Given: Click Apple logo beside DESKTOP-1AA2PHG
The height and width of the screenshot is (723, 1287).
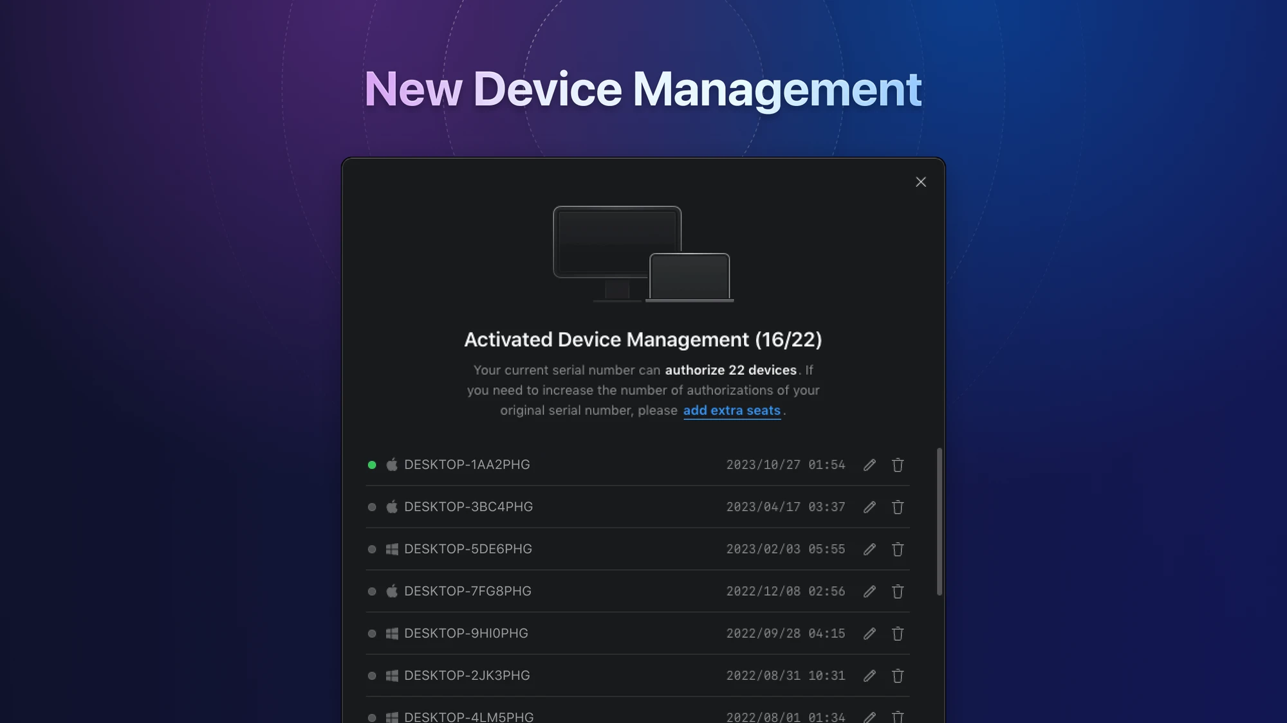Looking at the screenshot, I should pos(392,464).
